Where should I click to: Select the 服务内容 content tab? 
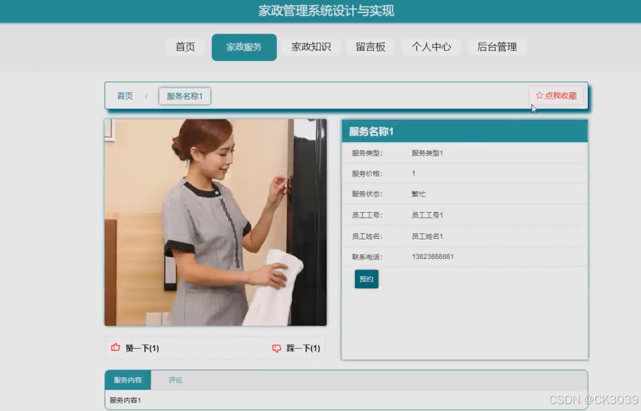[128, 379]
